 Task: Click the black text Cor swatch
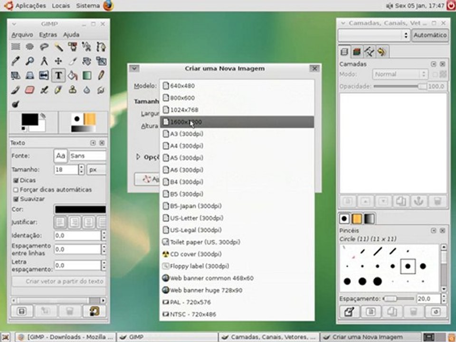tap(80, 209)
